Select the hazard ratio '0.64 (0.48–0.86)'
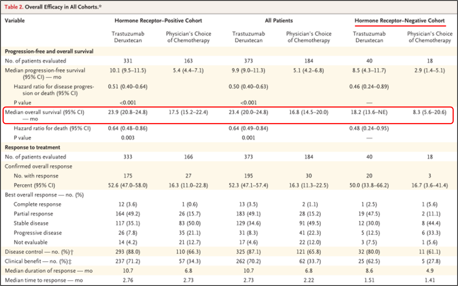The width and height of the screenshot is (458, 286). click(128, 128)
